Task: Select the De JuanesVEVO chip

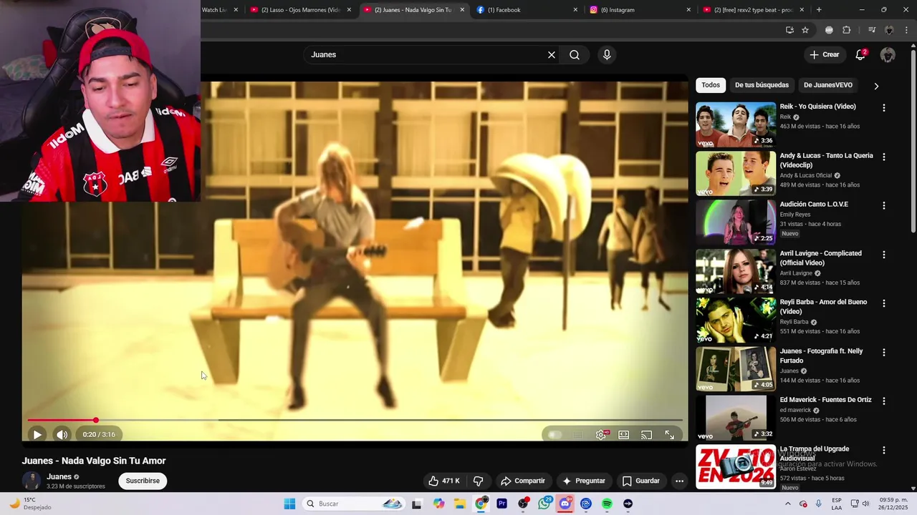Action: [x=828, y=85]
